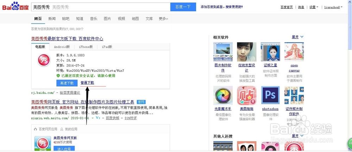This screenshot has width=352, height=152.
Task: Click the open canvas text link
Action: [x=294, y=68]
